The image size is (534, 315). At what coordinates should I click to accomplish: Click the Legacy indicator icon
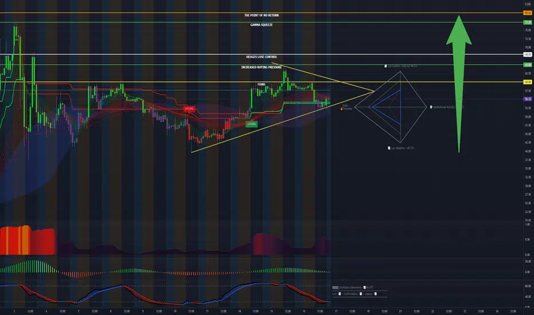(375, 294)
